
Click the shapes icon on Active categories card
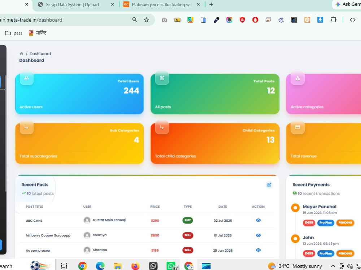(x=298, y=78)
